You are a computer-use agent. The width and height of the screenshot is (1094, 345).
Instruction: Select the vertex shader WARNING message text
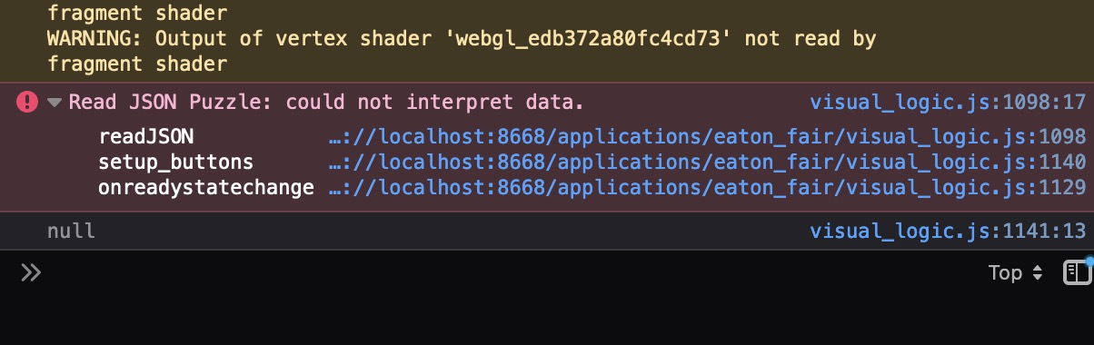click(462, 52)
